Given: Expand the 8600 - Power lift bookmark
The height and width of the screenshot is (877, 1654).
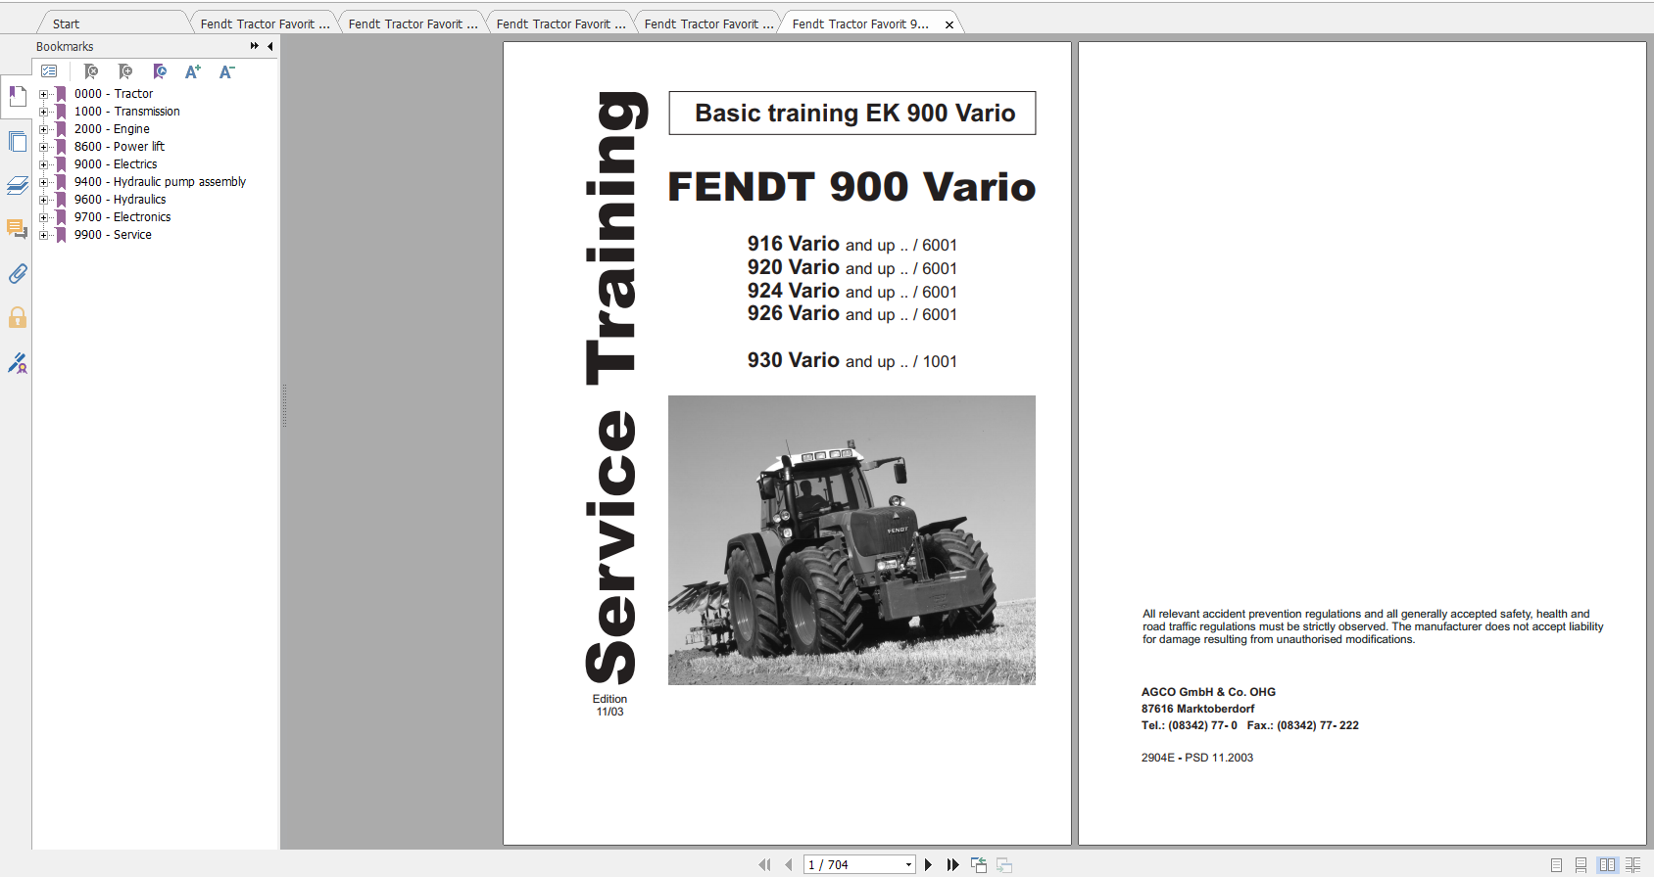Looking at the screenshot, I should pos(43,148).
